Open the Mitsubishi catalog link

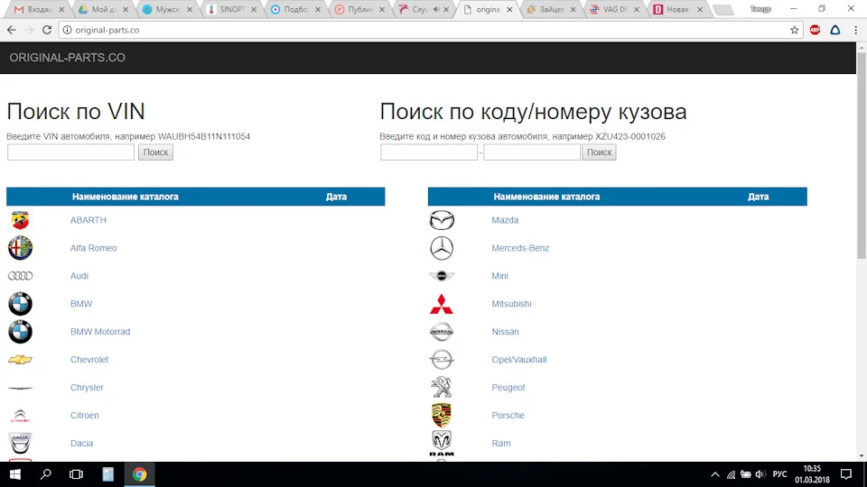tap(511, 304)
